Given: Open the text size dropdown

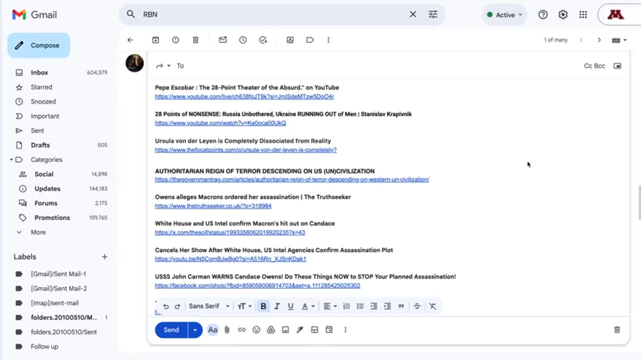Looking at the screenshot, I should (x=244, y=306).
